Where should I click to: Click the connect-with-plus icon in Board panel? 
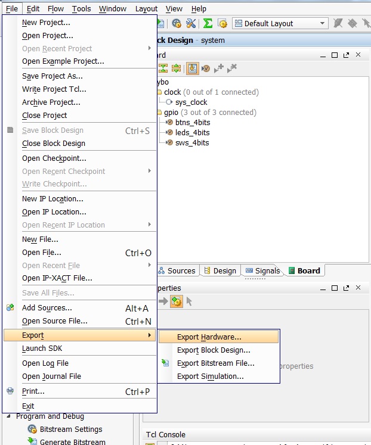pyautogui.click(x=219, y=68)
